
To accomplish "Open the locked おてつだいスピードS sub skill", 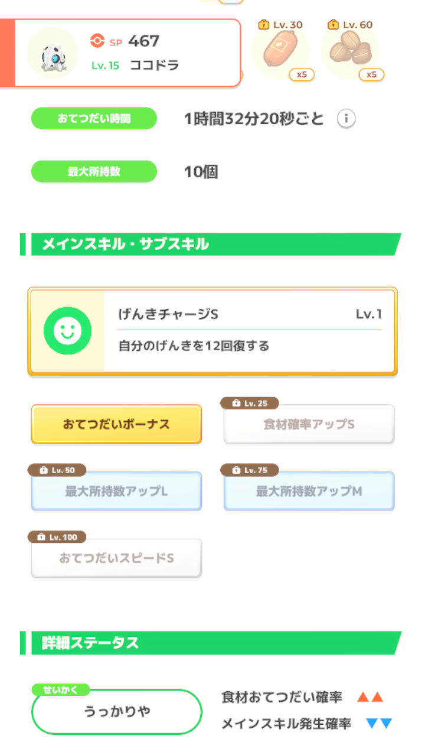I will click(116, 558).
